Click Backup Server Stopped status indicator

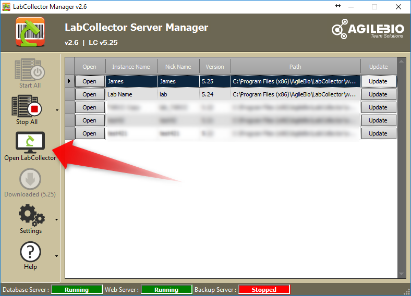264,289
